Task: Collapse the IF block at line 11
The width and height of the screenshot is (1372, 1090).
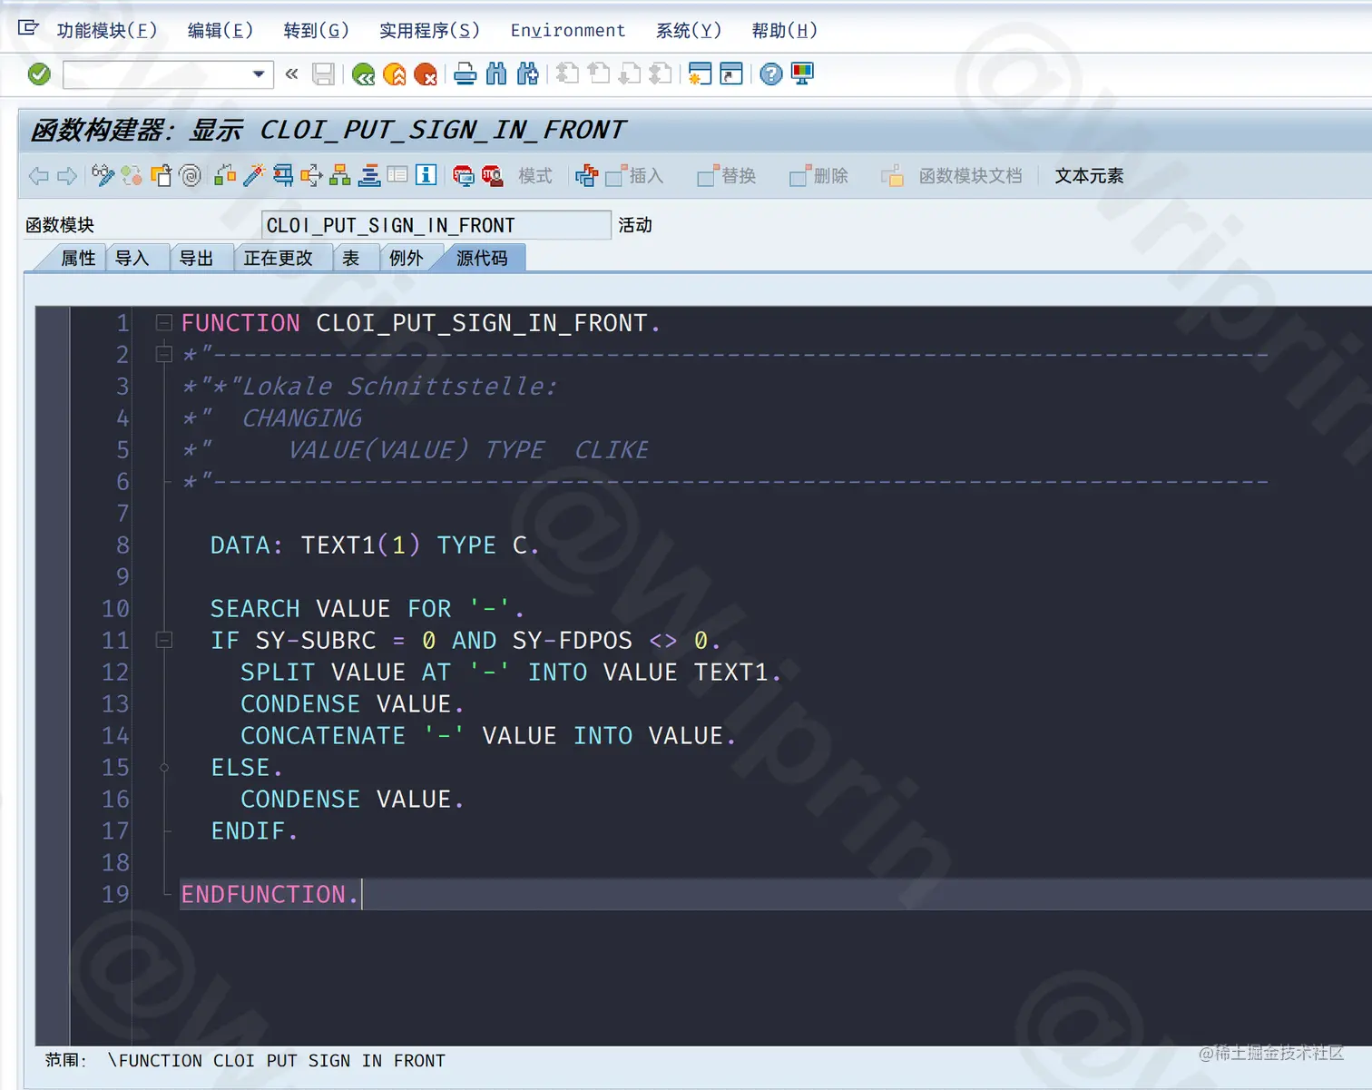Action: [x=164, y=640]
